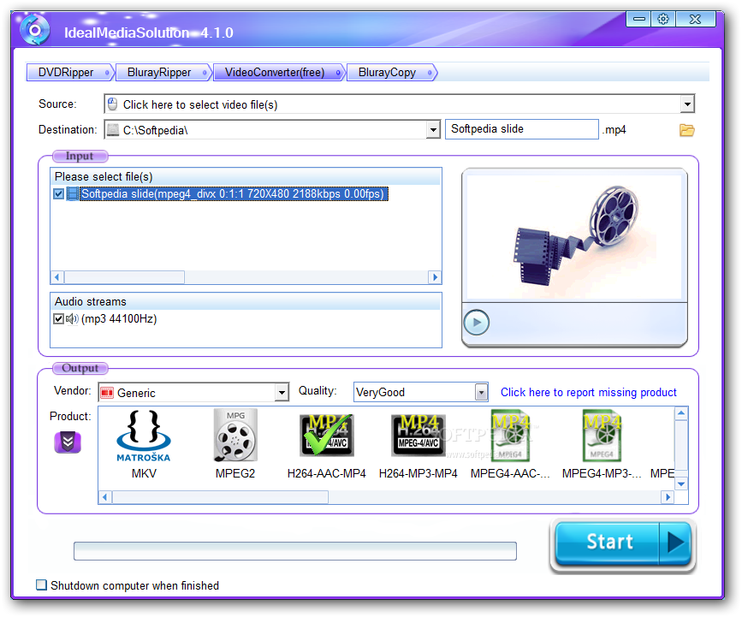
Task: Open the Vendor Generic dropdown
Action: coord(282,393)
